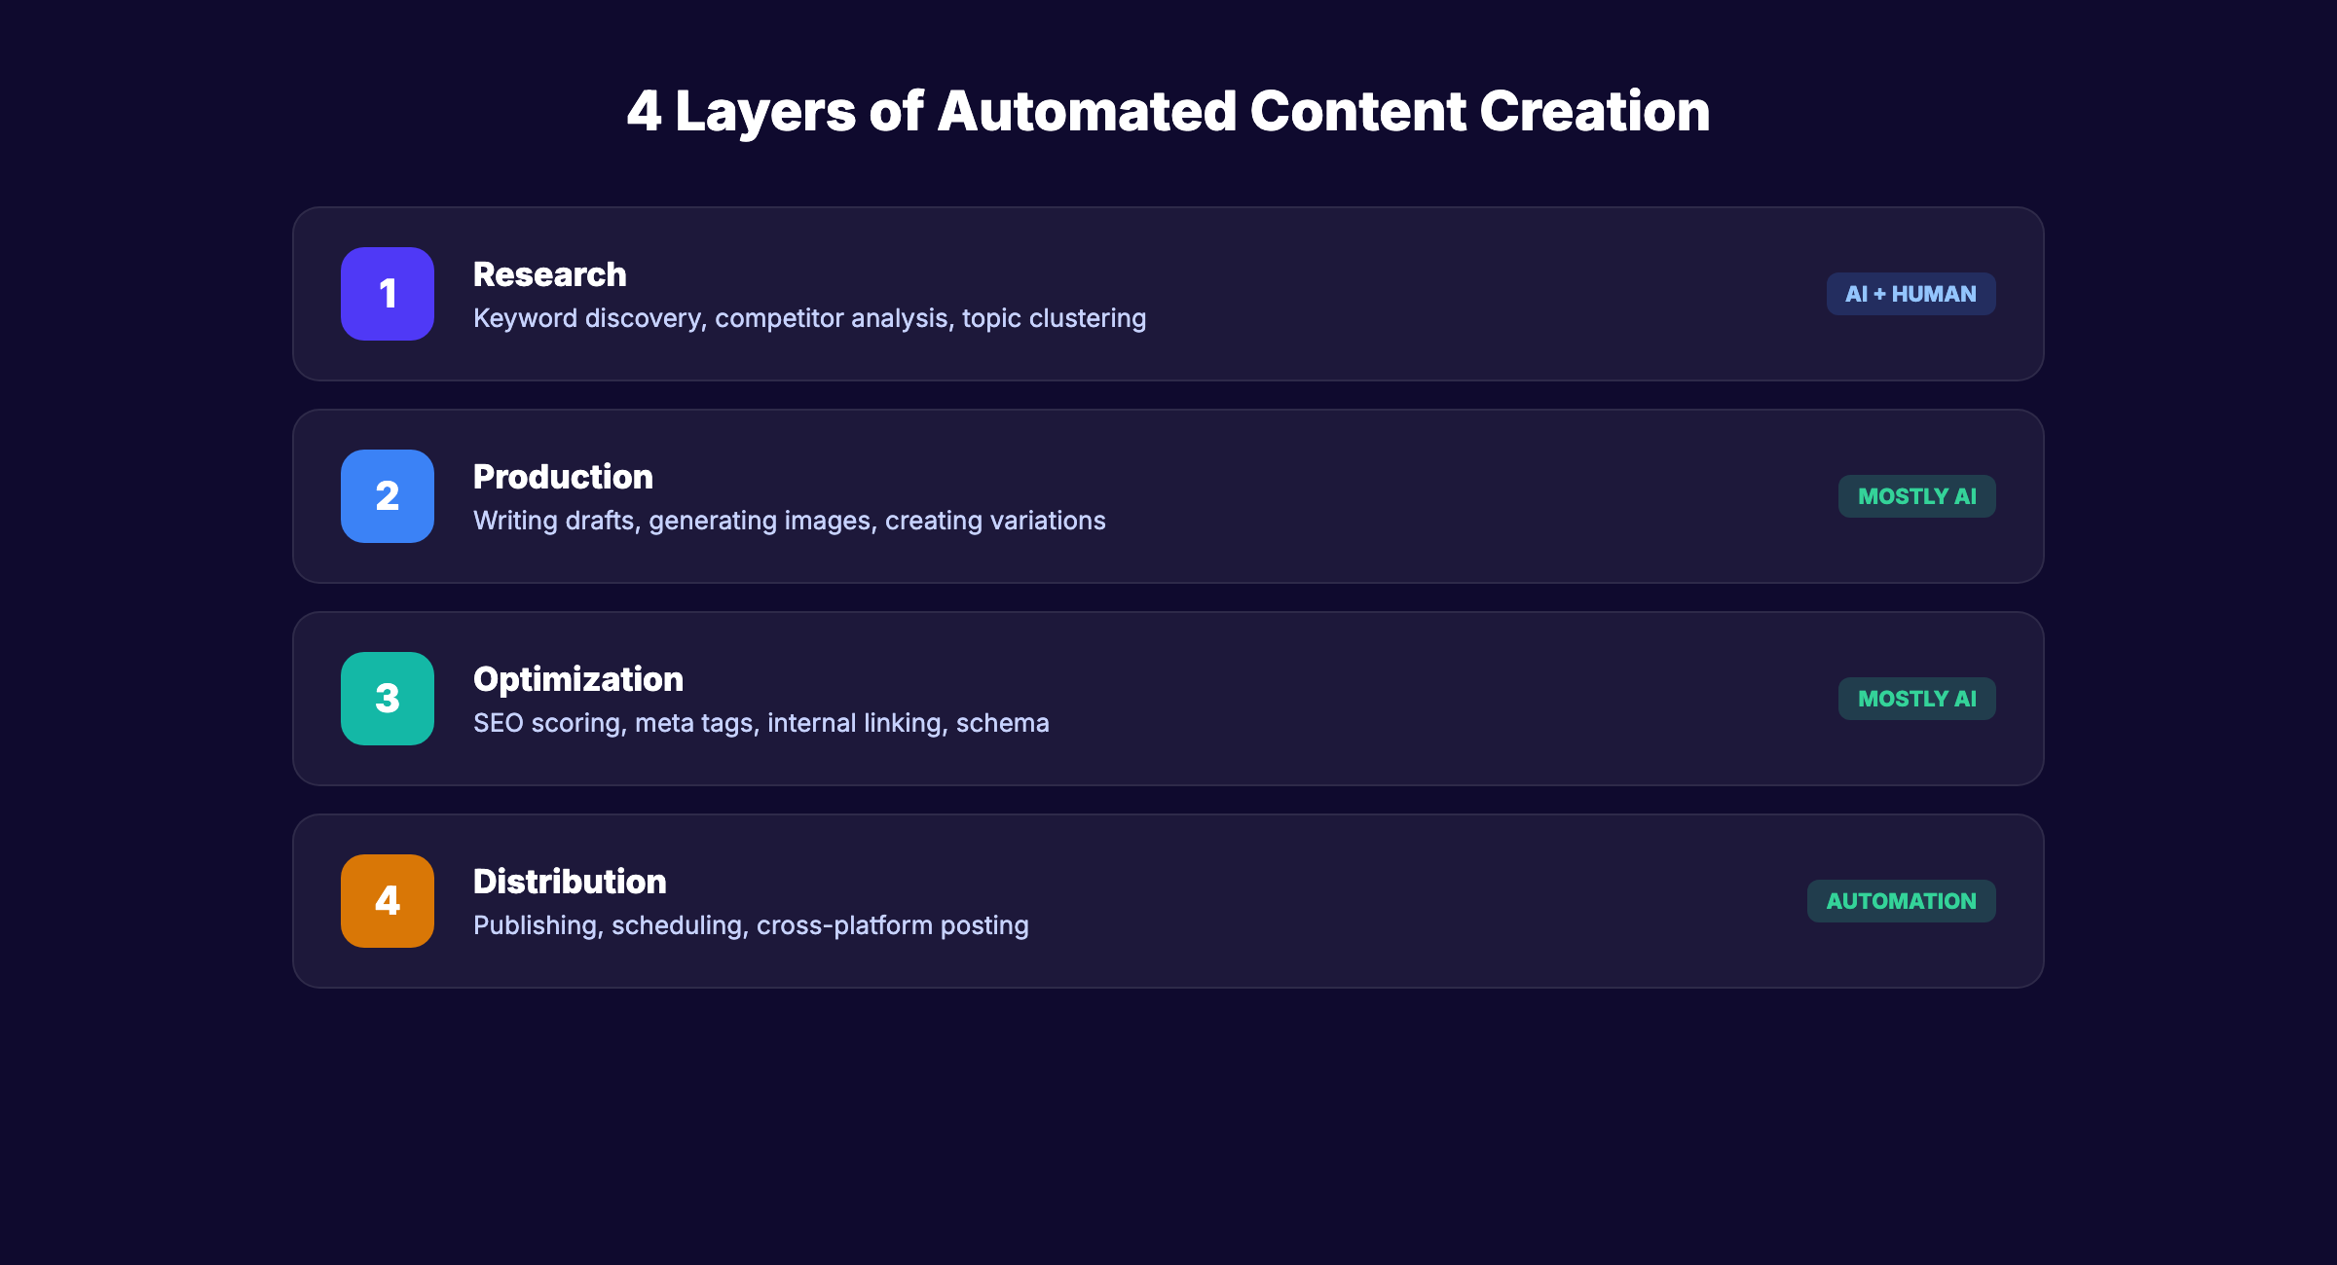Image resolution: width=2337 pixels, height=1265 pixels.
Task: Expand the Production layer card
Action: [1168, 496]
